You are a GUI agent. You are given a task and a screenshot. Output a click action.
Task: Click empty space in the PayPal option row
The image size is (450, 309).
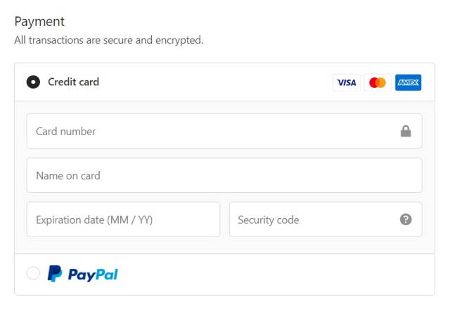click(273, 275)
